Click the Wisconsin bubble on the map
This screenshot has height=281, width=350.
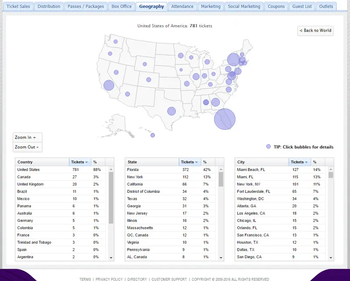(191, 57)
